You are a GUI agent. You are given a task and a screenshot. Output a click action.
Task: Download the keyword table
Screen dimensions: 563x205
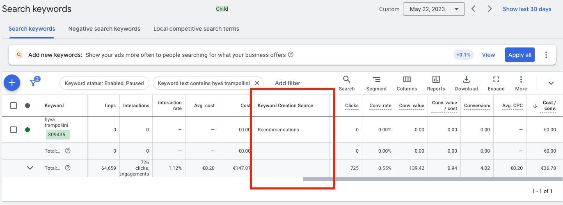pyautogui.click(x=466, y=83)
